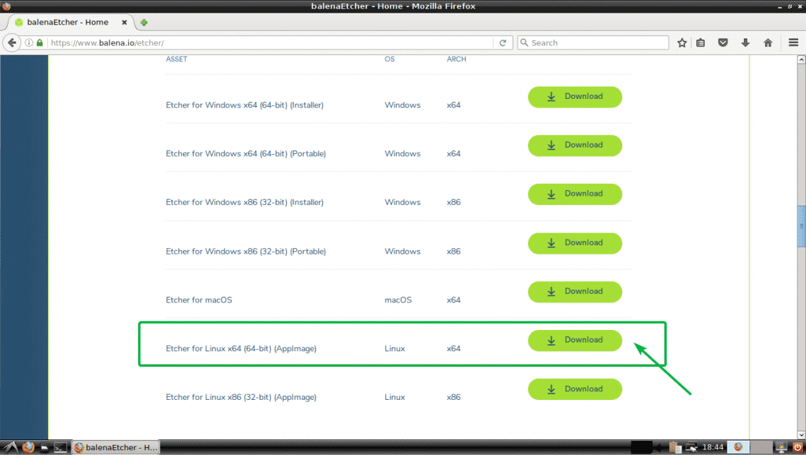This screenshot has width=806, height=455.
Task: Download Etcher for Windows x86 Installer
Action: click(x=575, y=194)
